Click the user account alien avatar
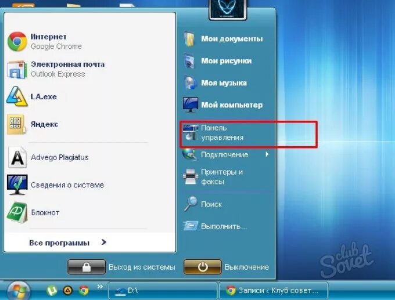Screen dimensions: 395x300 (x=228, y=9)
